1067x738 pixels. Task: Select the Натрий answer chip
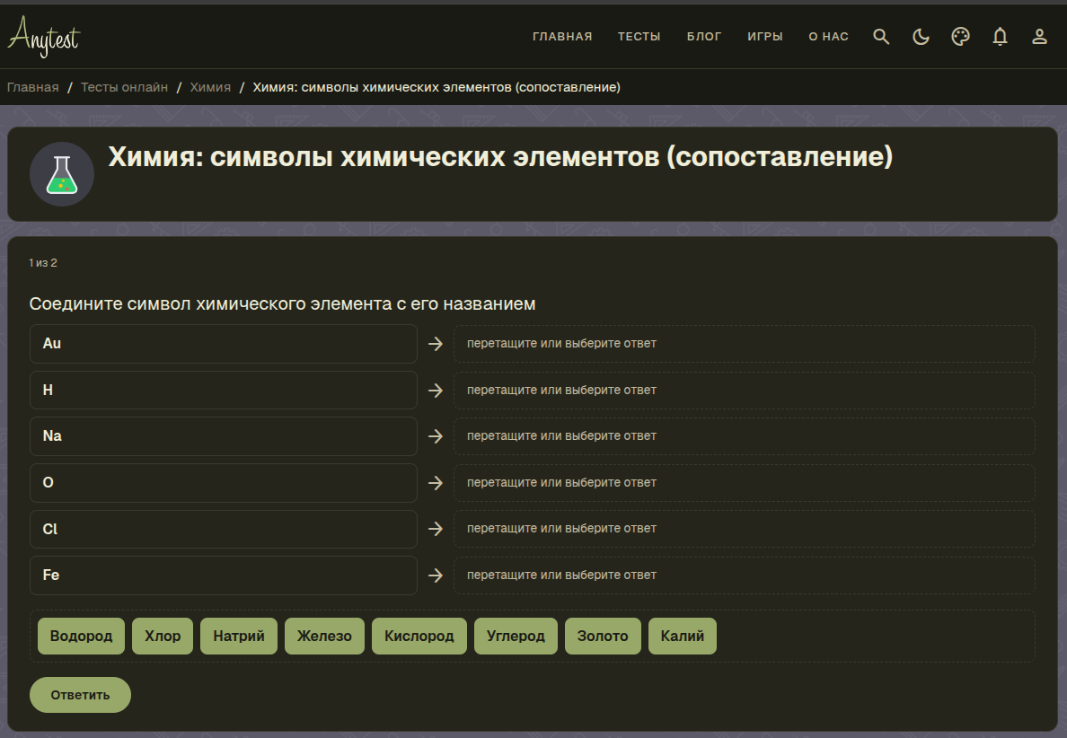point(239,636)
